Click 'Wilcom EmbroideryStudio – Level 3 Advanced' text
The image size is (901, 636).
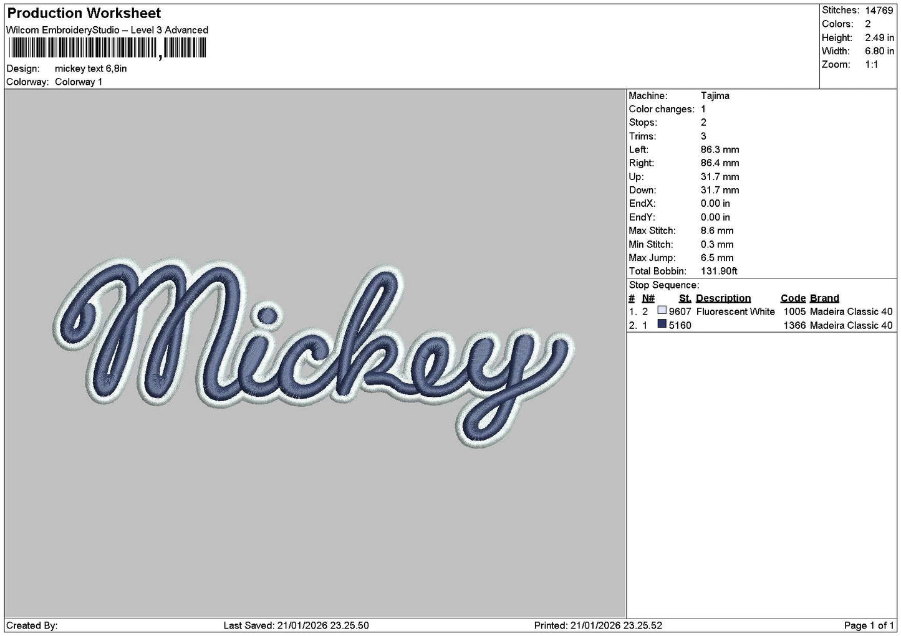(x=107, y=30)
